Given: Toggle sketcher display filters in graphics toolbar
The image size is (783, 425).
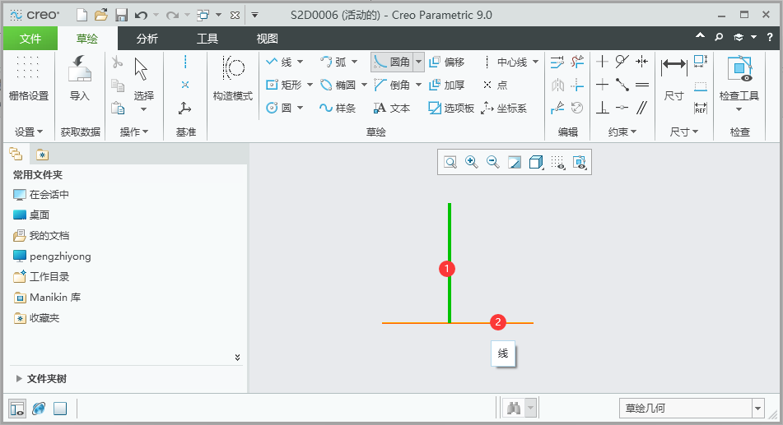Looking at the screenshot, I should 580,162.
